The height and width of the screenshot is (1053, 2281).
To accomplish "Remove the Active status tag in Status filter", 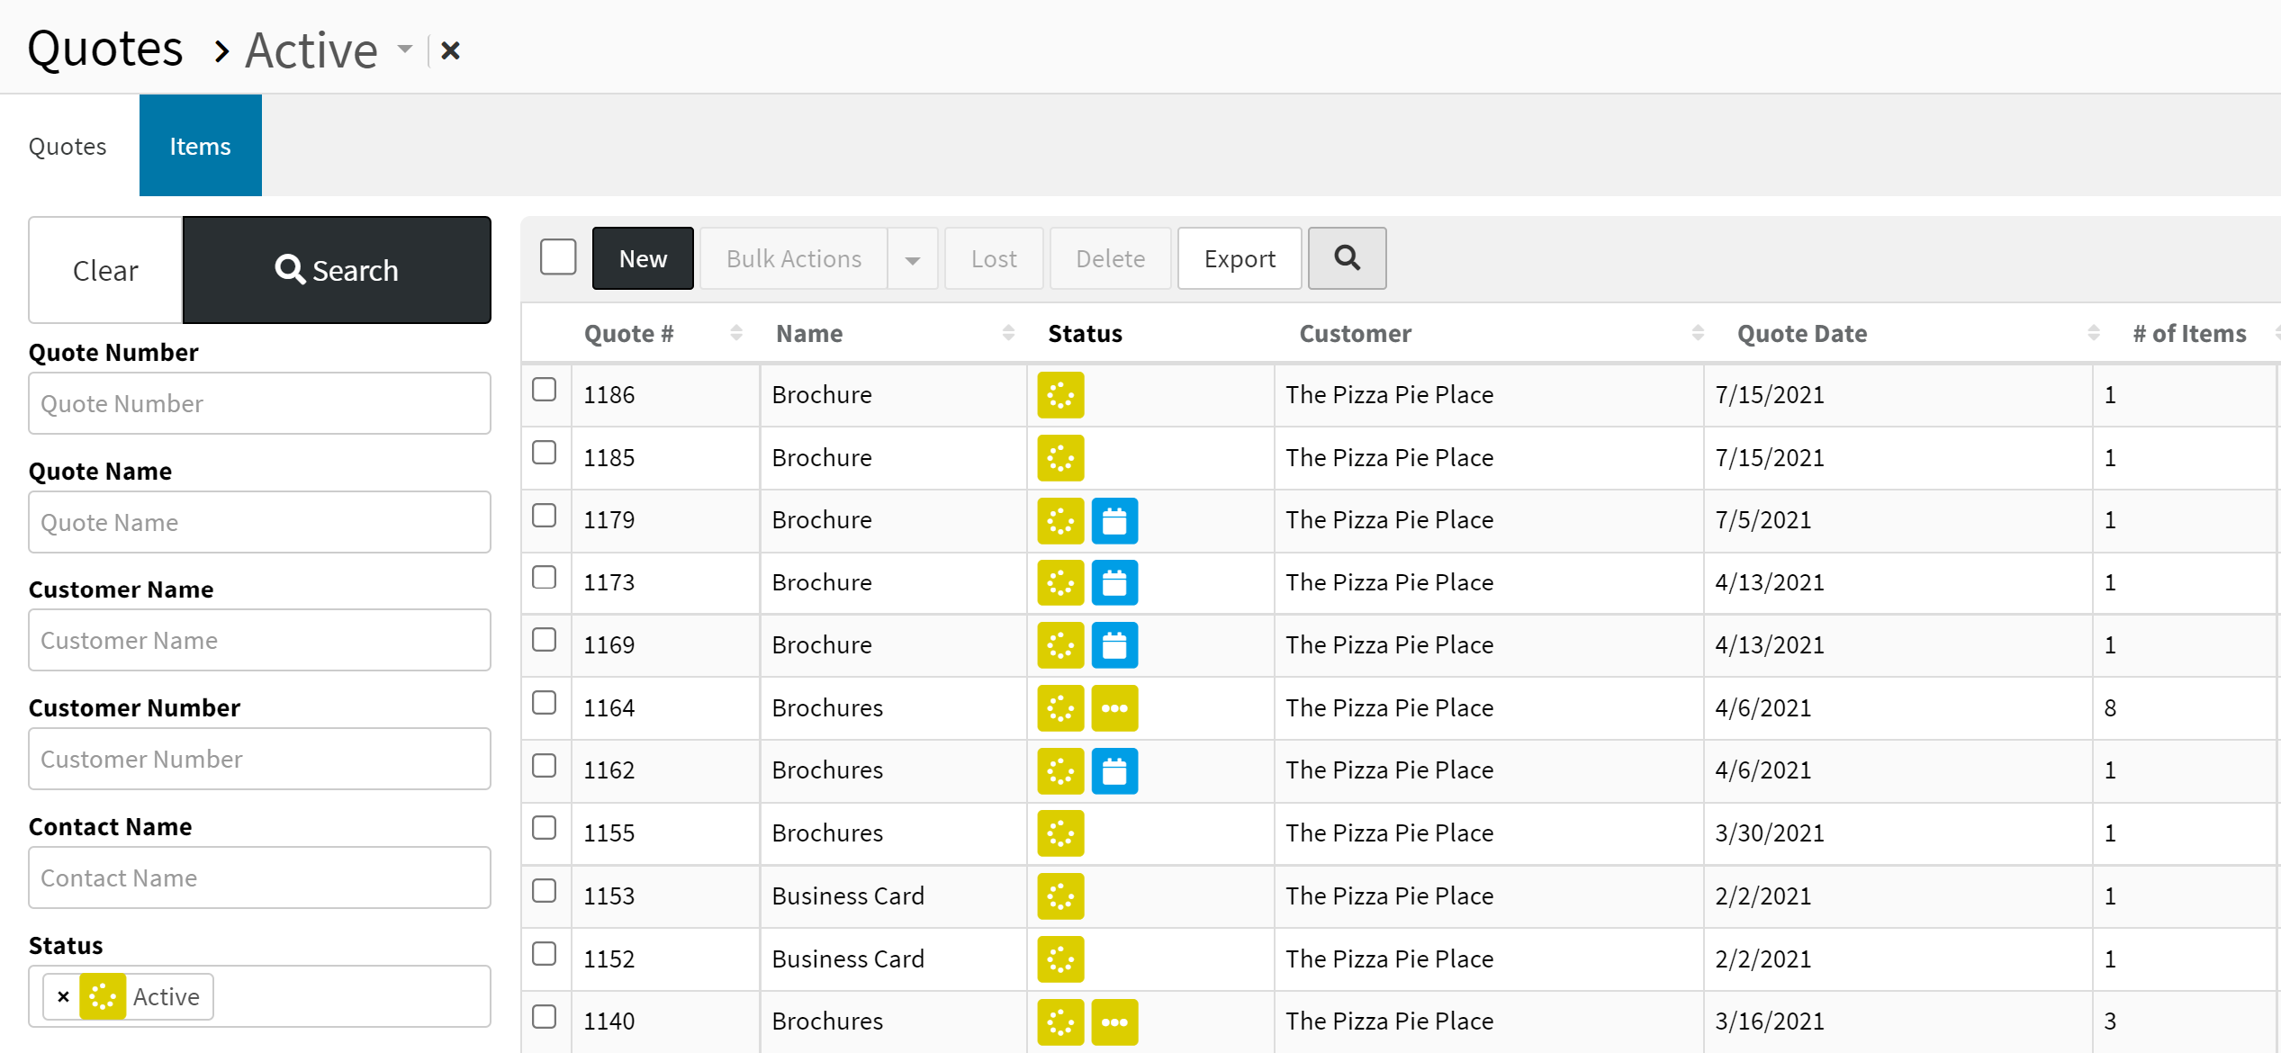I will click(x=63, y=996).
